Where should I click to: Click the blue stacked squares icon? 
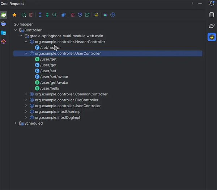point(64,15)
